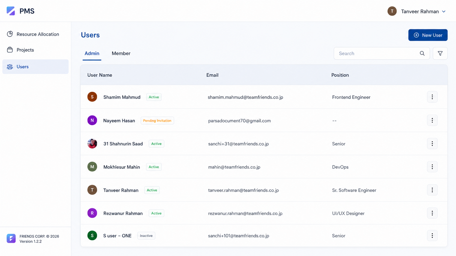Select the Users sidebar item
The image size is (456, 256).
coord(35,67)
